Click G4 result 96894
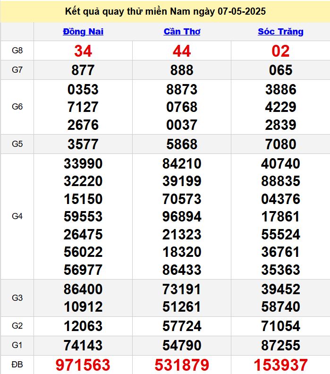 pyautogui.click(x=182, y=217)
